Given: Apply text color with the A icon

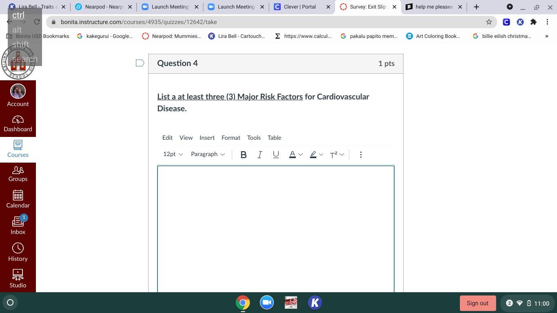Looking at the screenshot, I should pyautogui.click(x=292, y=154).
